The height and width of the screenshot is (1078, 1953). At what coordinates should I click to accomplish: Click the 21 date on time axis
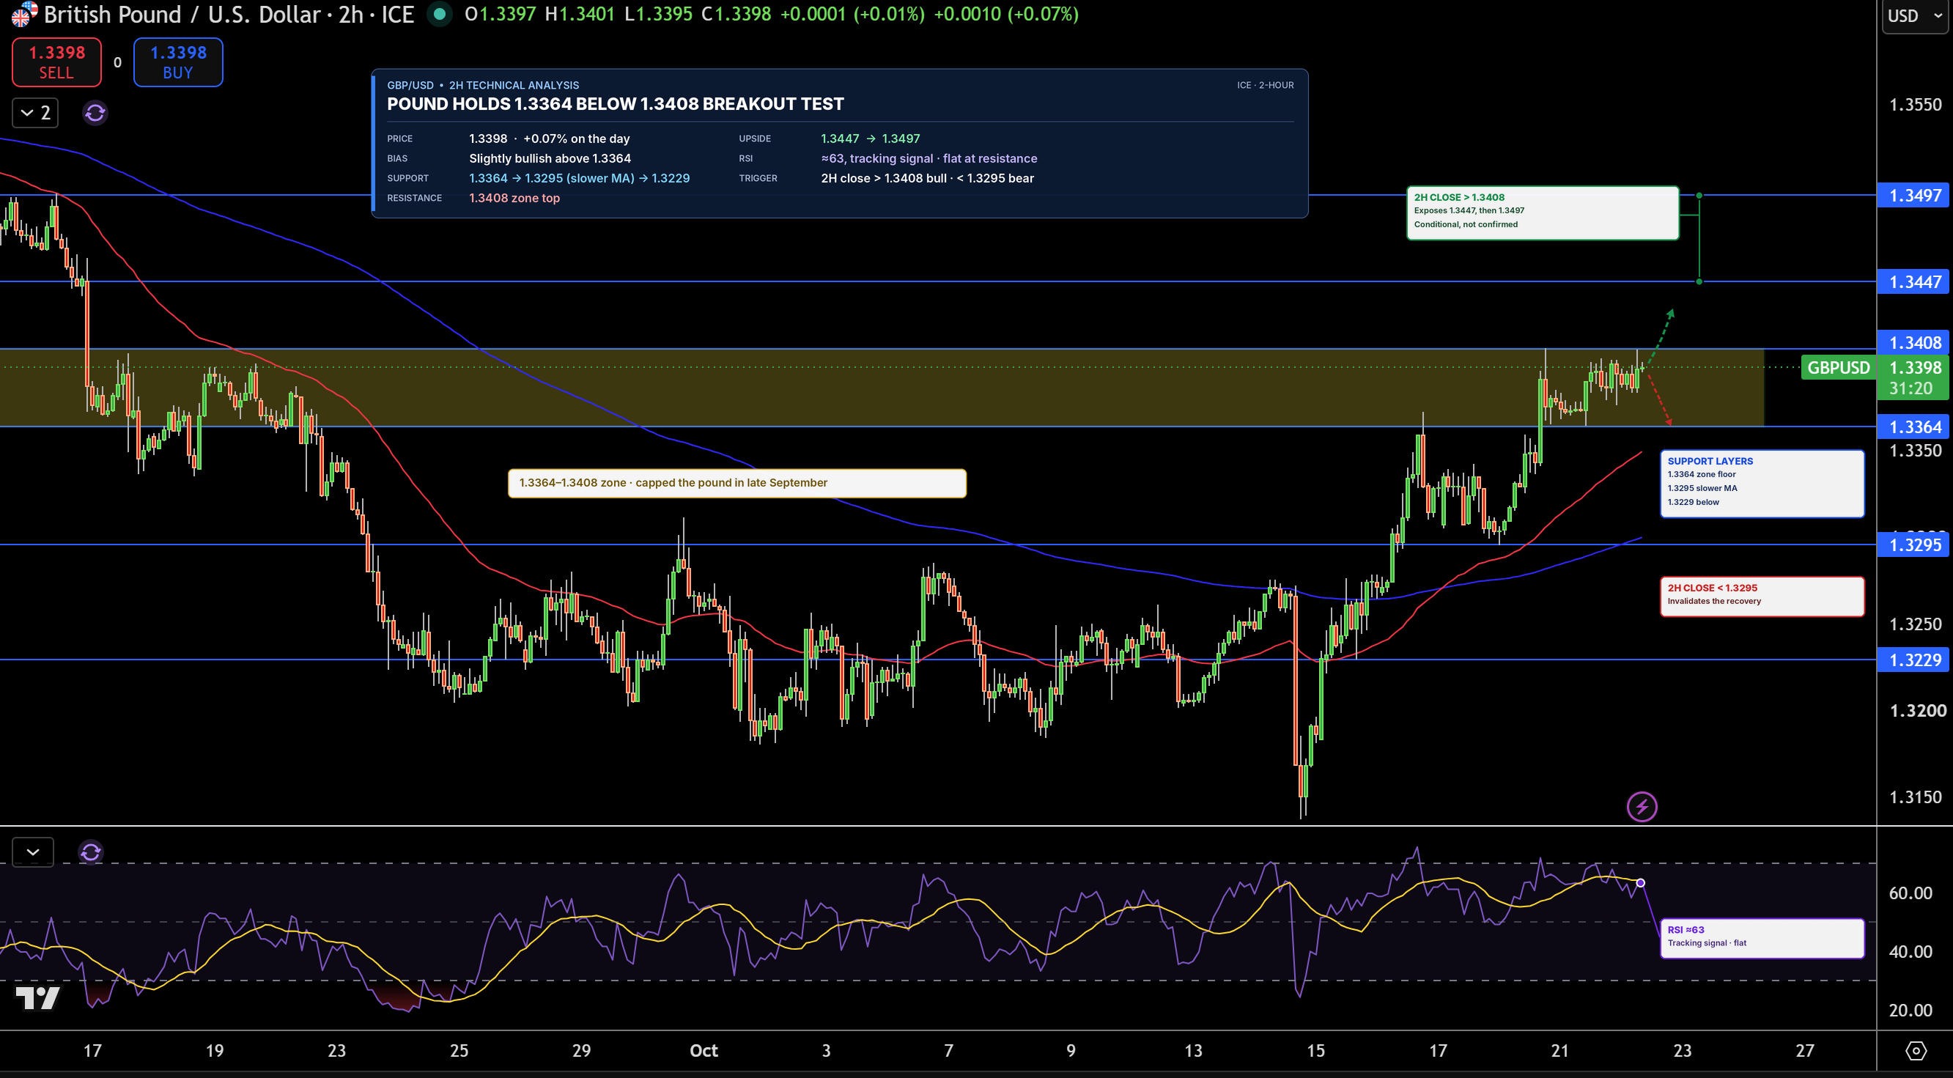1559,1051
